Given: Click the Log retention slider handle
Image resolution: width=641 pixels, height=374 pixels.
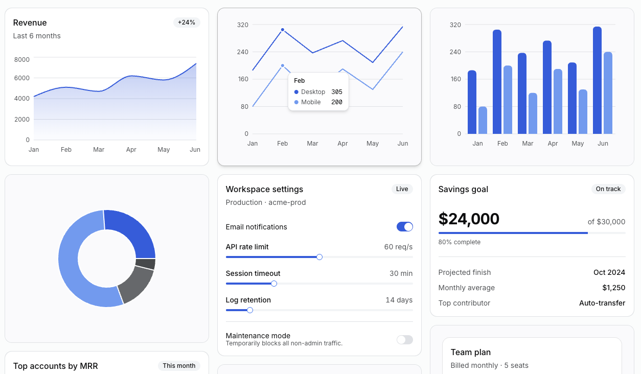Looking at the screenshot, I should [250, 310].
